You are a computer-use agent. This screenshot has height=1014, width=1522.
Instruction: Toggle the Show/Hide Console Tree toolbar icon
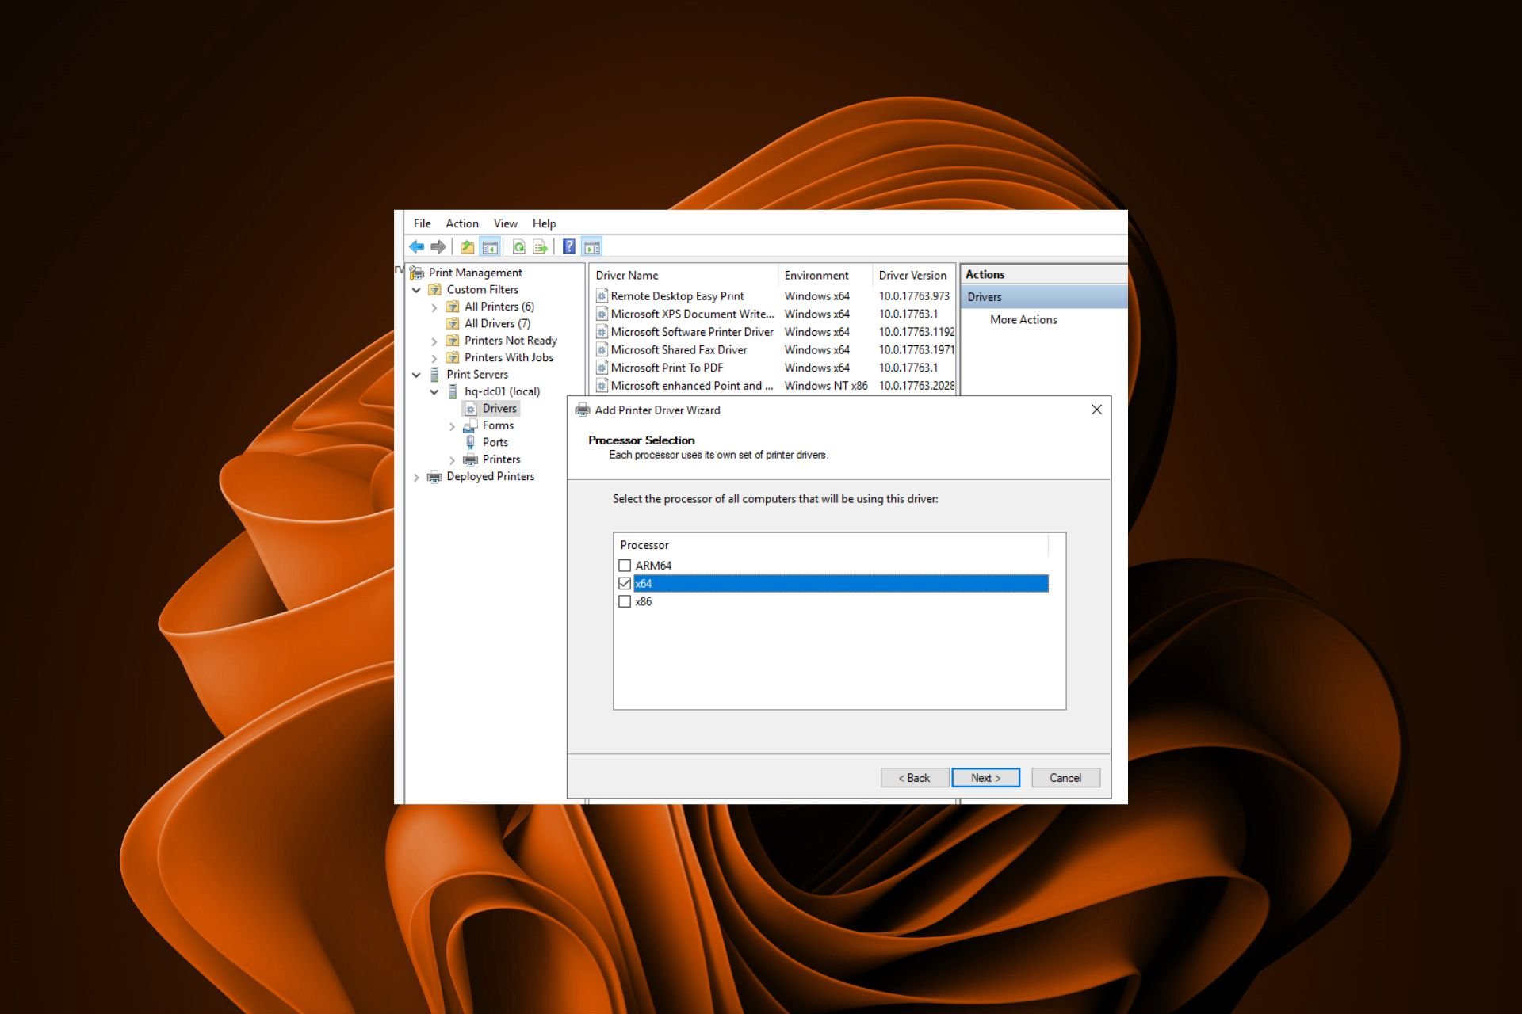click(x=490, y=247)
